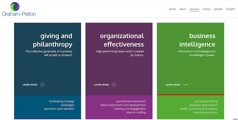Click the High-performing teams tagline
Viewport: 238px width, 120px height.
(120, 53)
